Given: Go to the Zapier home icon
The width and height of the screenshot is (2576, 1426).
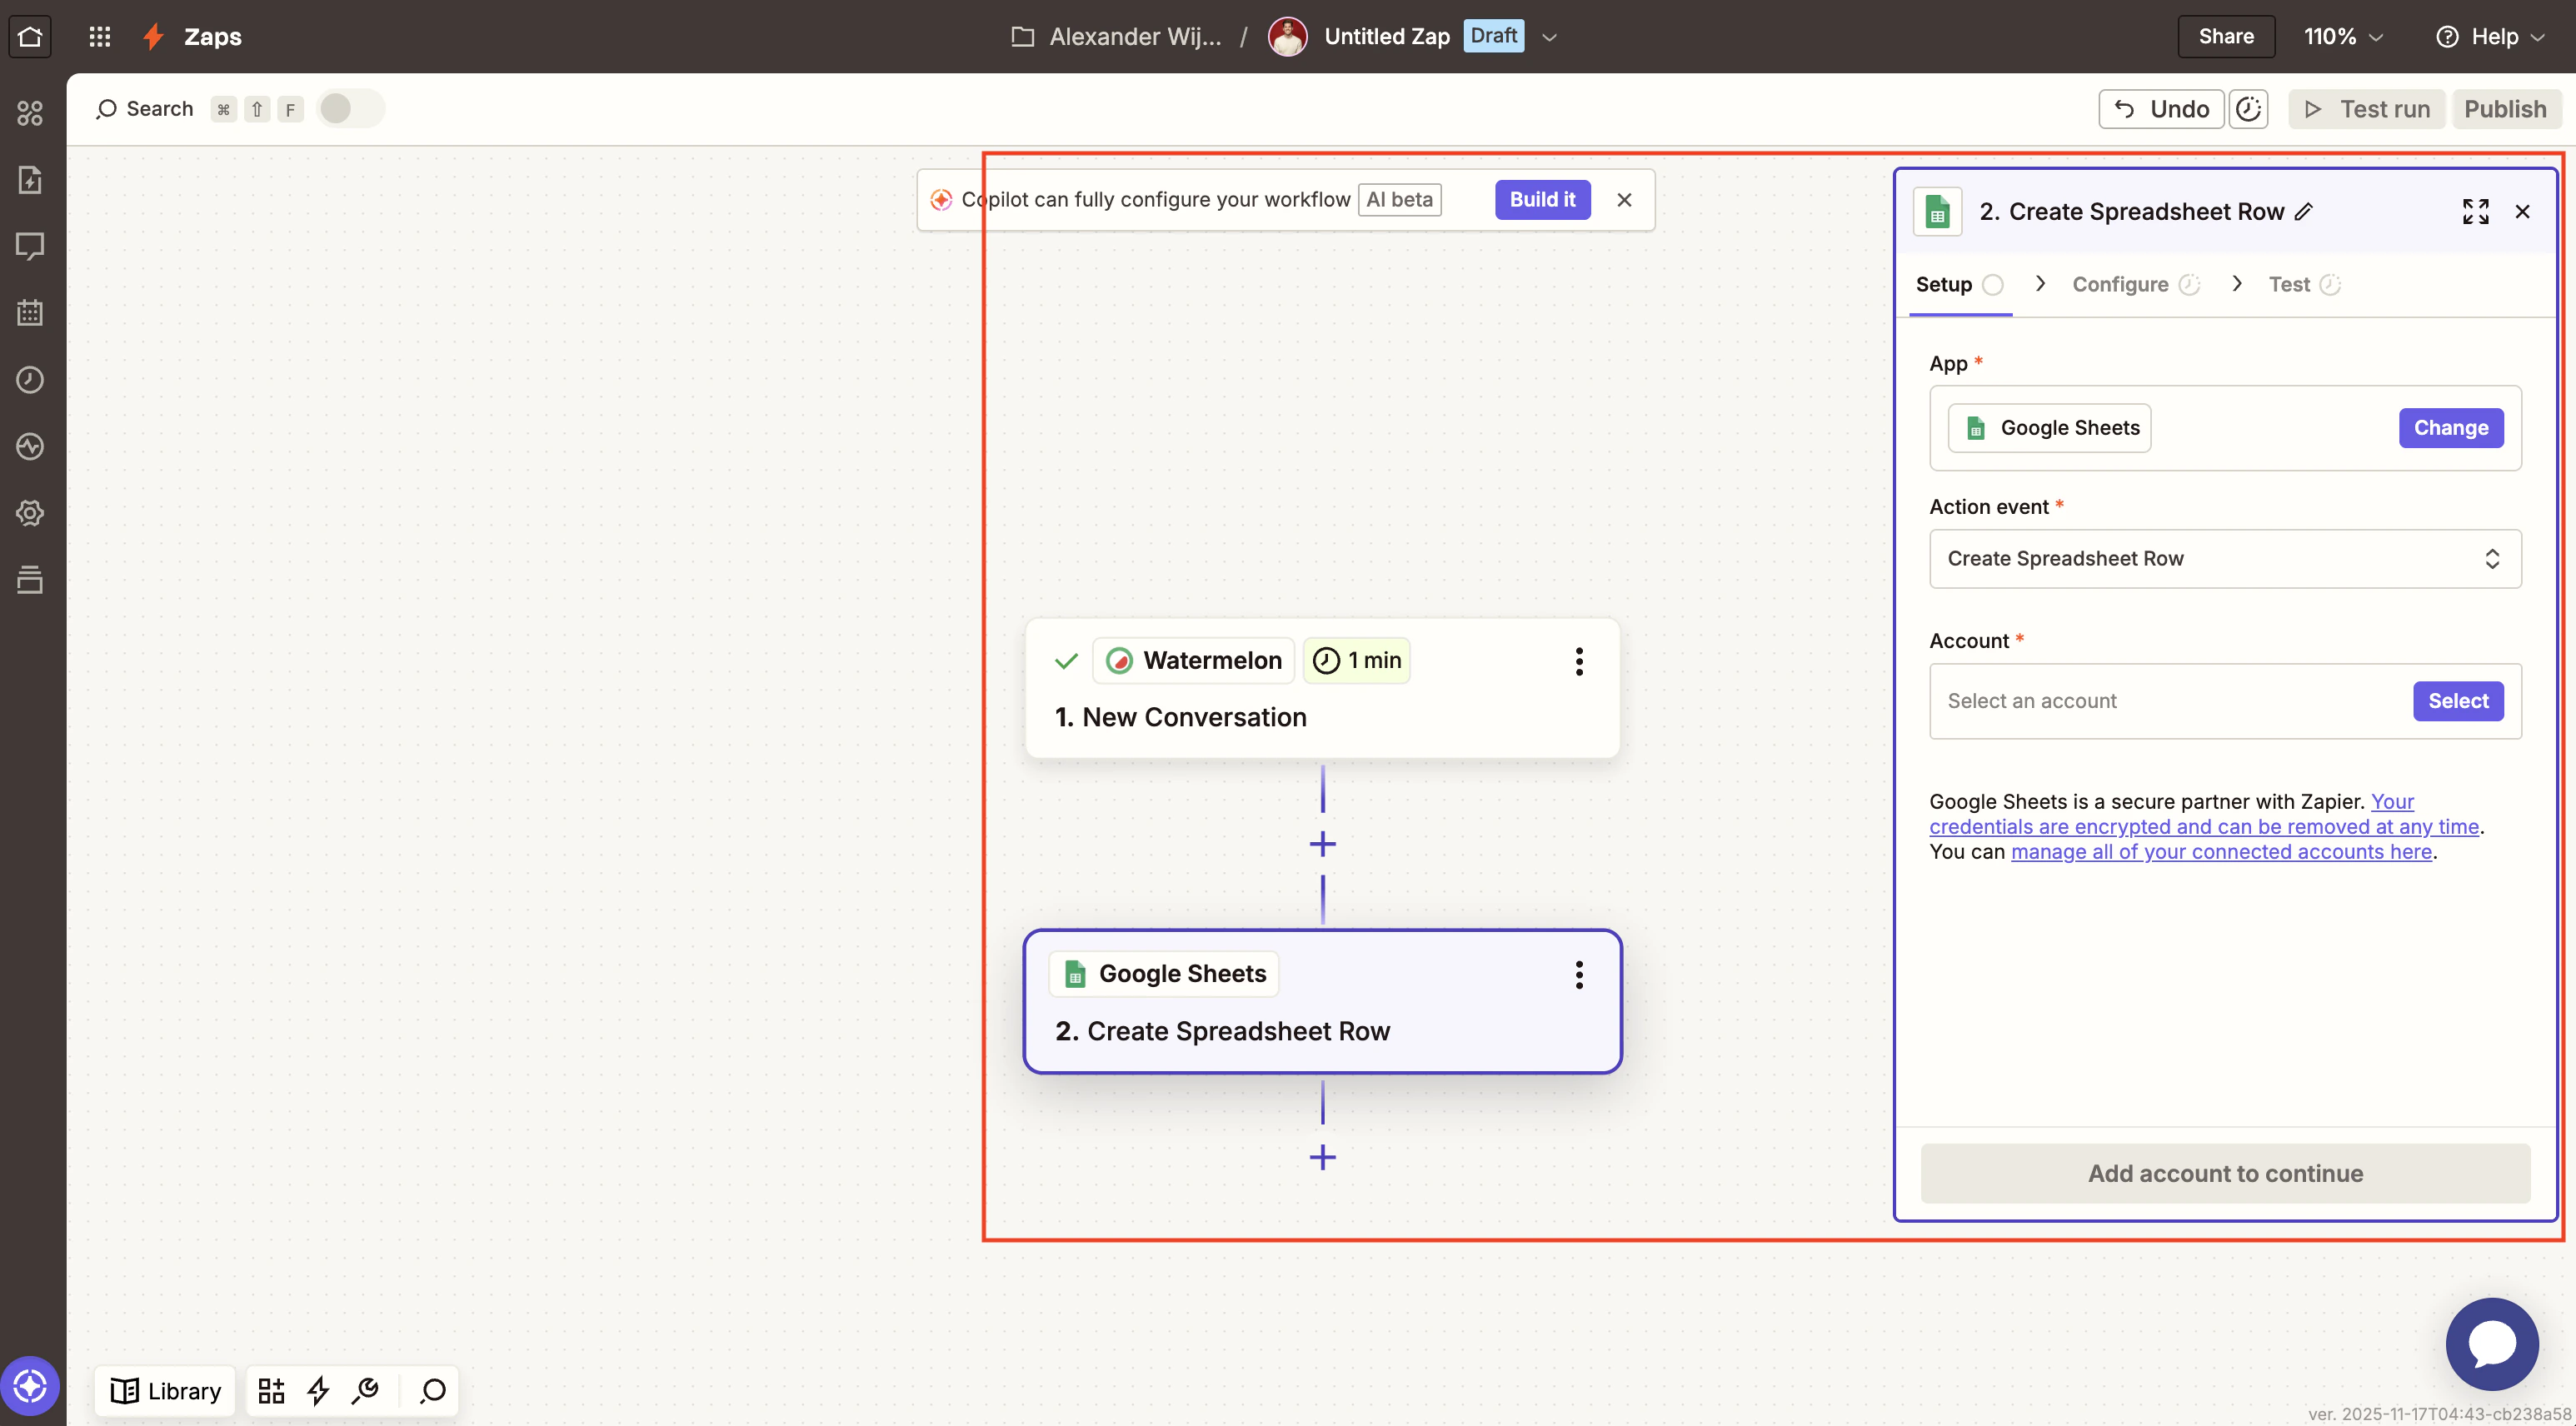Looking at the screenshot, I should (x=30, y=37).
